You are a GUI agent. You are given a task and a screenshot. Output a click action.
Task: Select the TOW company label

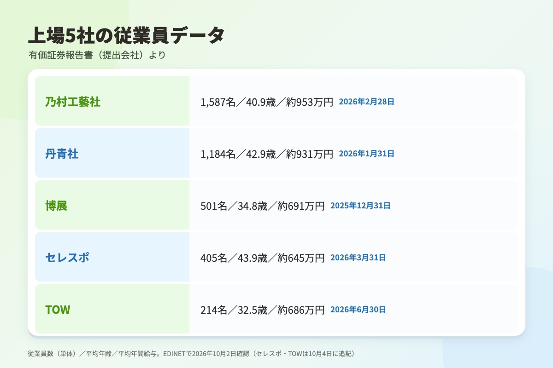pyautogui.click(x=58, y=310)
